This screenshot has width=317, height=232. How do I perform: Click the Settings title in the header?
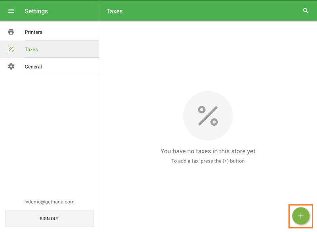coord(36,11)
